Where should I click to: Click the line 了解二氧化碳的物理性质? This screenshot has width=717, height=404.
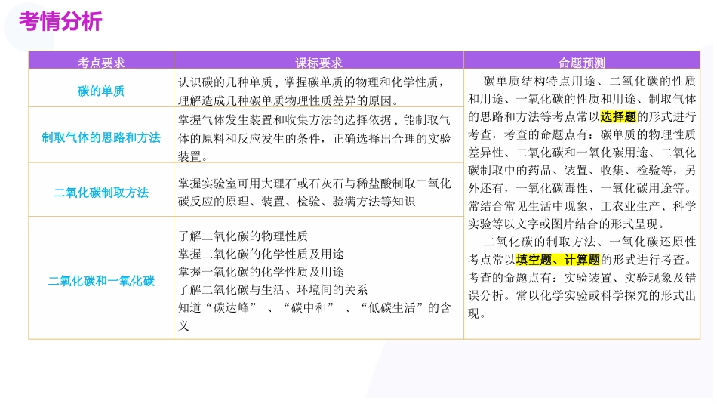[x=243, y=236]
